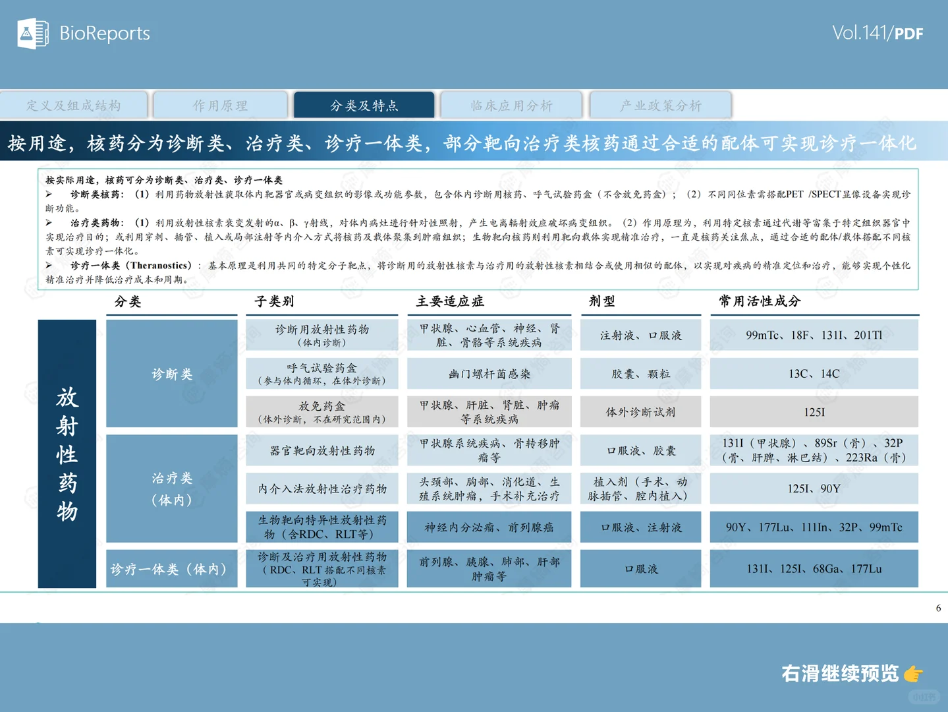Click the PDF badge next to Vol.141
The height and width of the screenshot is (712, 948).
[910, 34]
